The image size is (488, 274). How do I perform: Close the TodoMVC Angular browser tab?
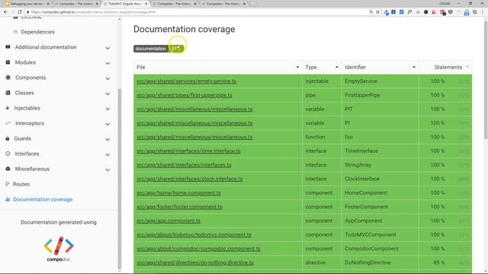click(x=146, y=4)
